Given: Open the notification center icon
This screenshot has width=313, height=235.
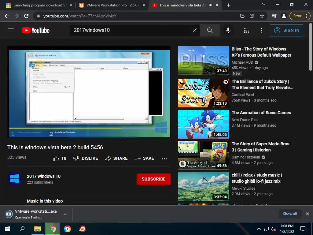Looking at the screenshot, I should tap(303, 229).
